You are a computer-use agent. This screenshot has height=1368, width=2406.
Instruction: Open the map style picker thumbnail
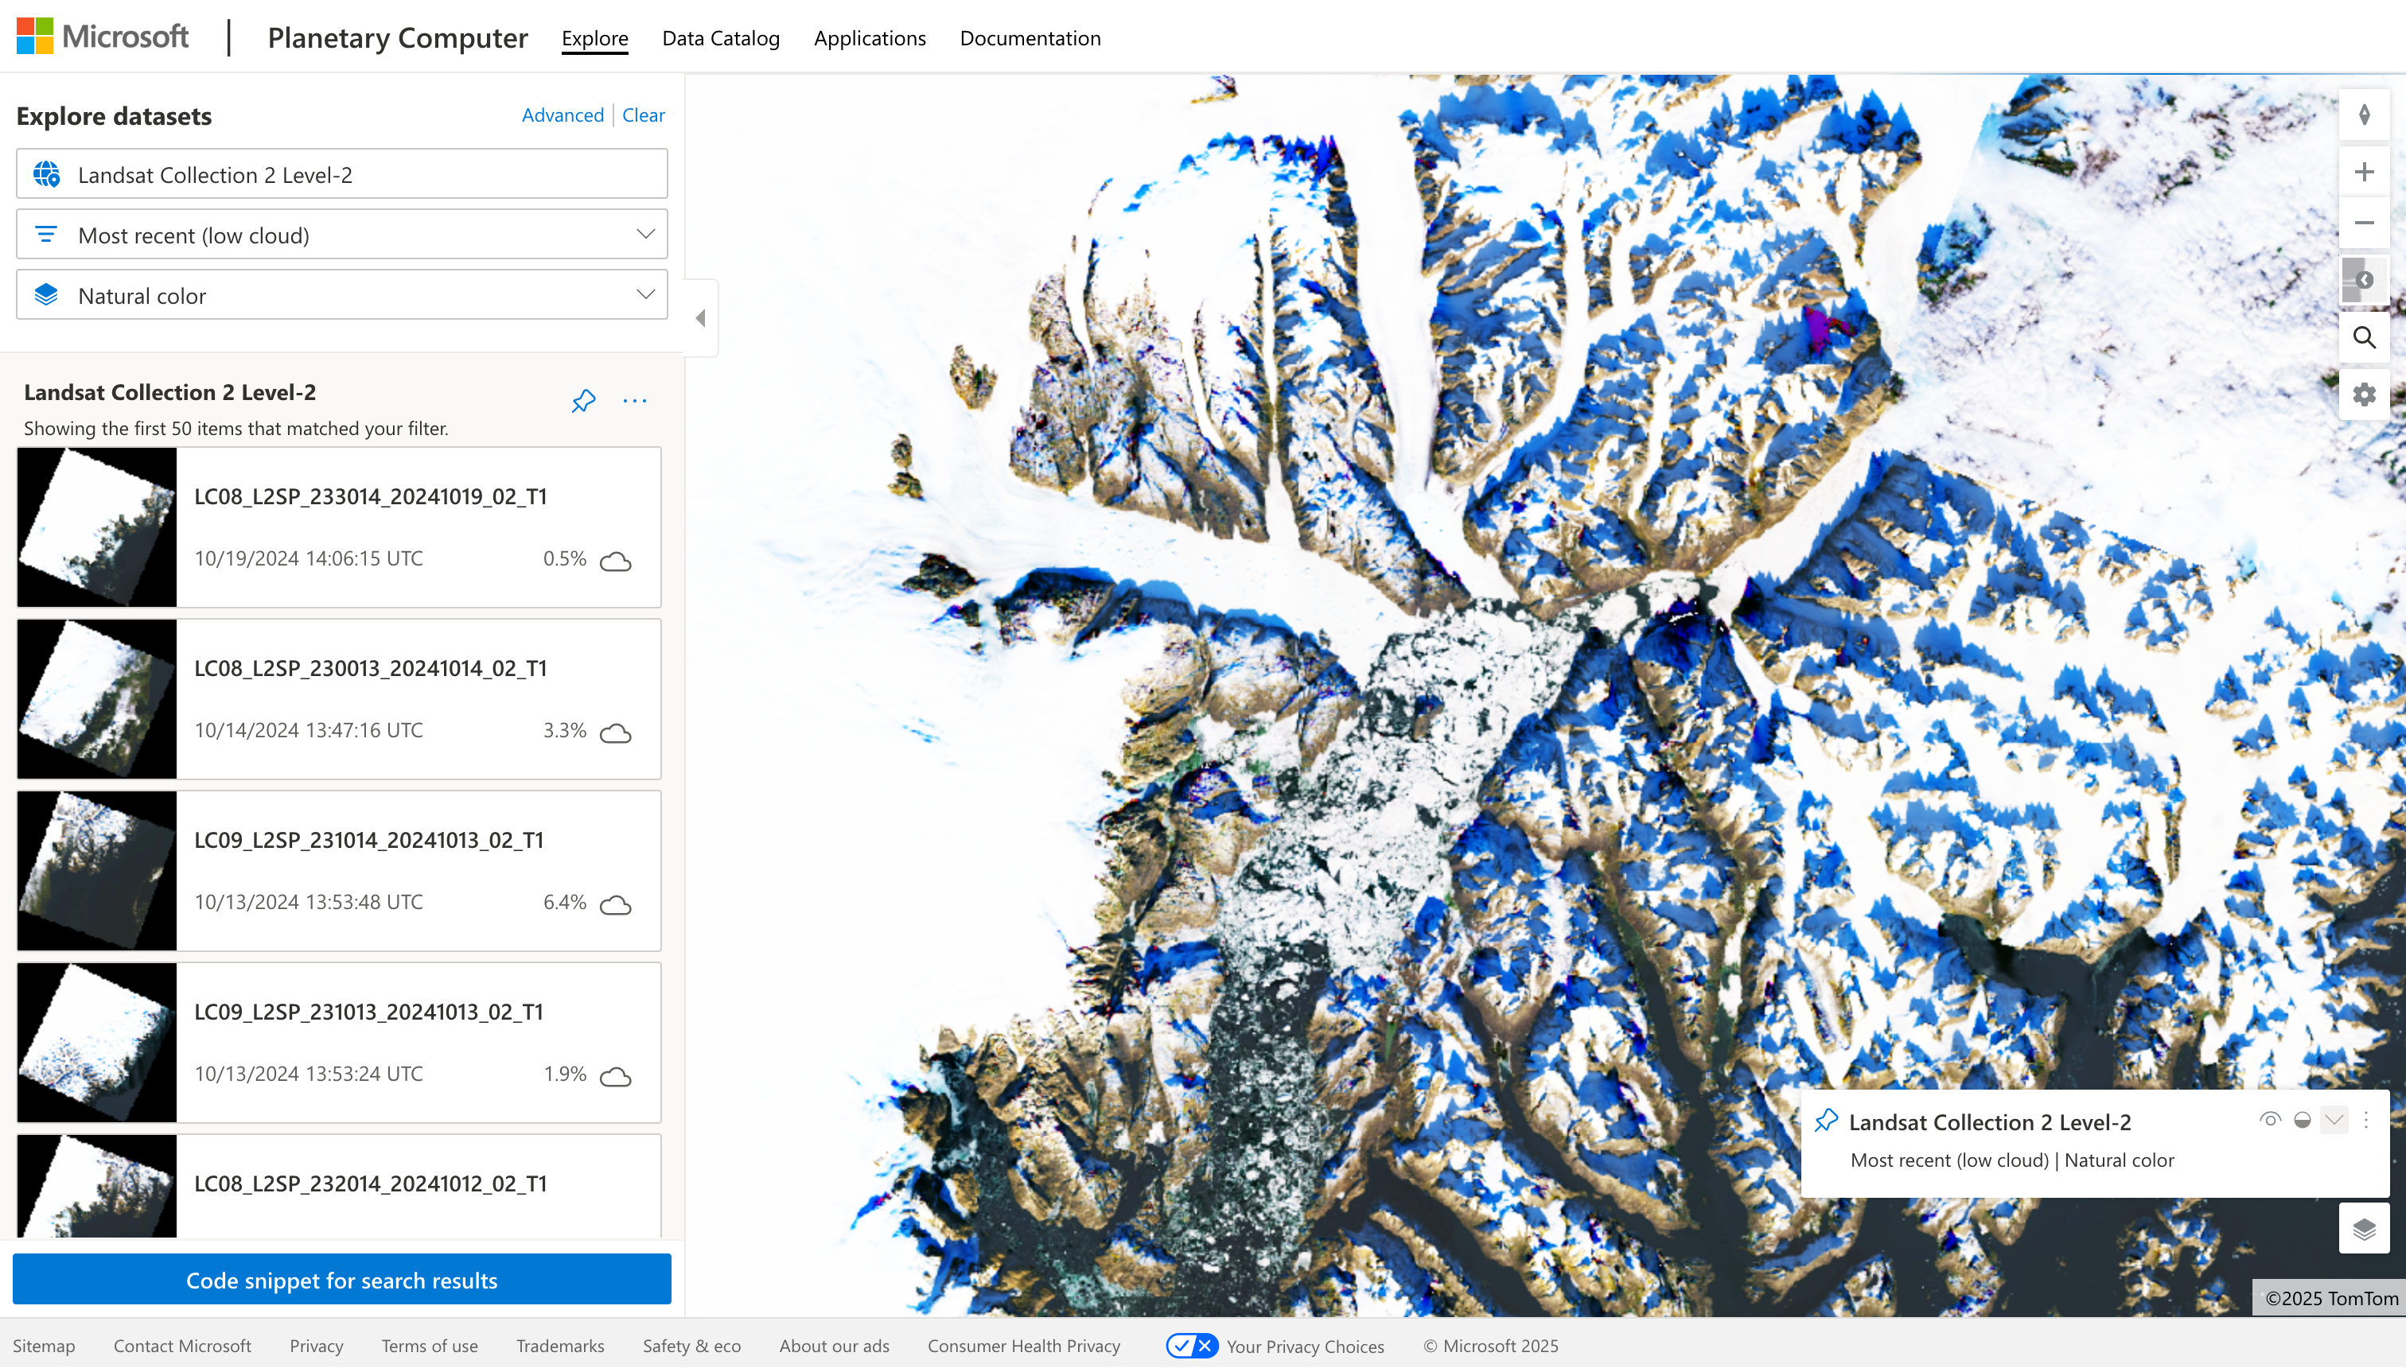[2364, 280]
